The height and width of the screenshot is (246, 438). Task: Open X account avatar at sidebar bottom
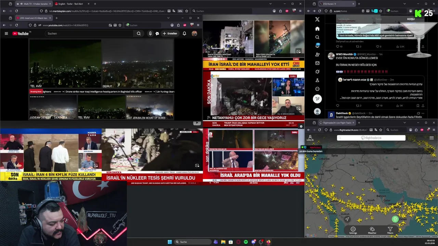coord(317,111)
